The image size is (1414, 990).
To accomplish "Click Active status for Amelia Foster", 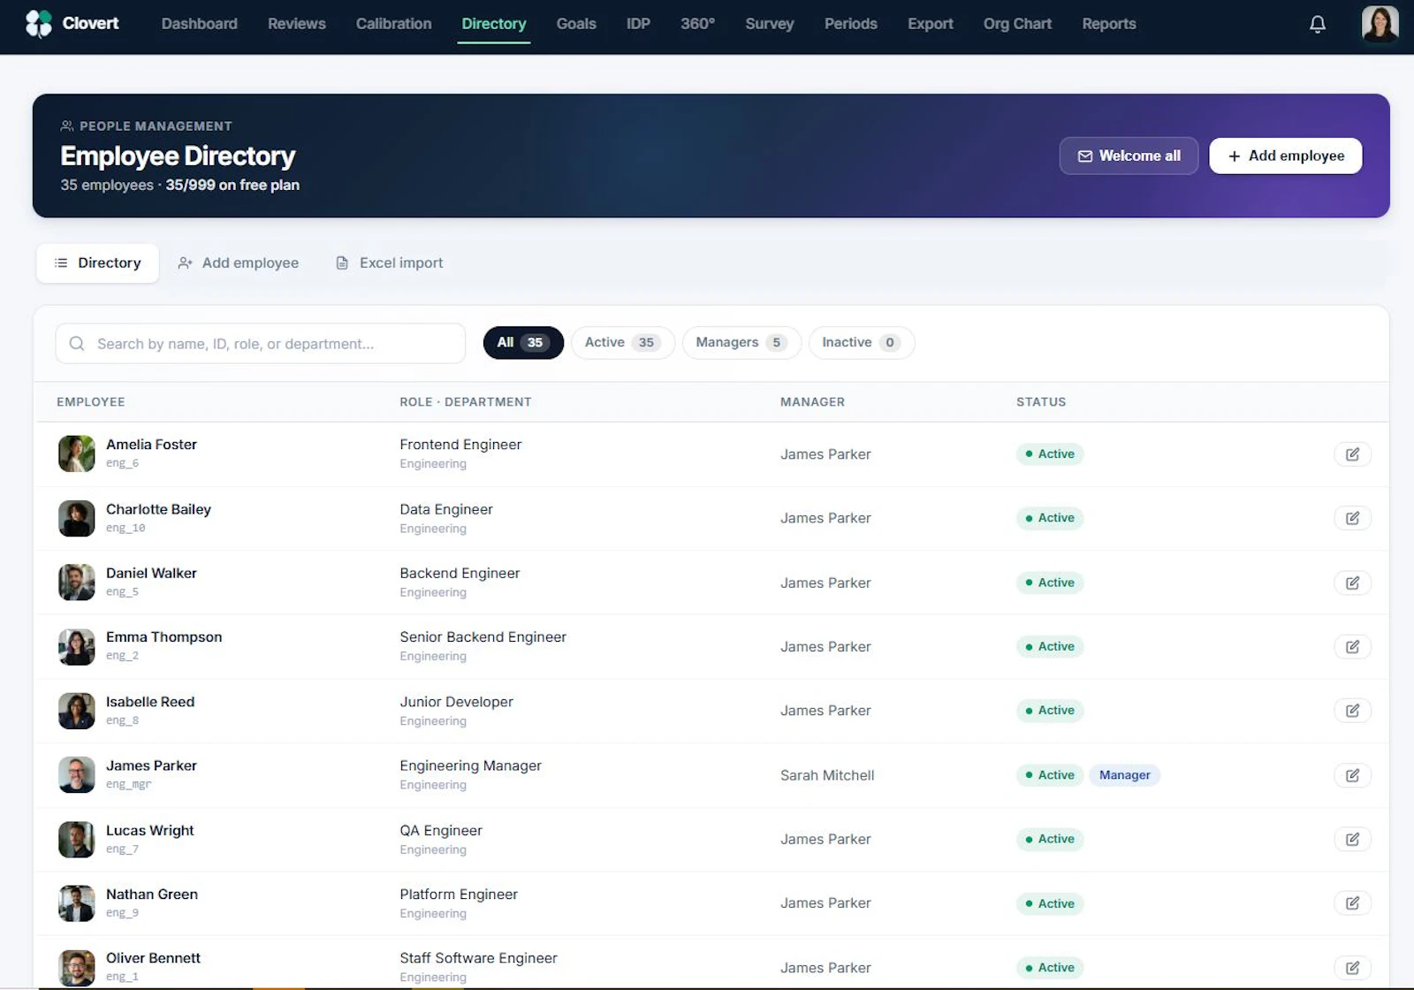I will (x=1050, y=454).
